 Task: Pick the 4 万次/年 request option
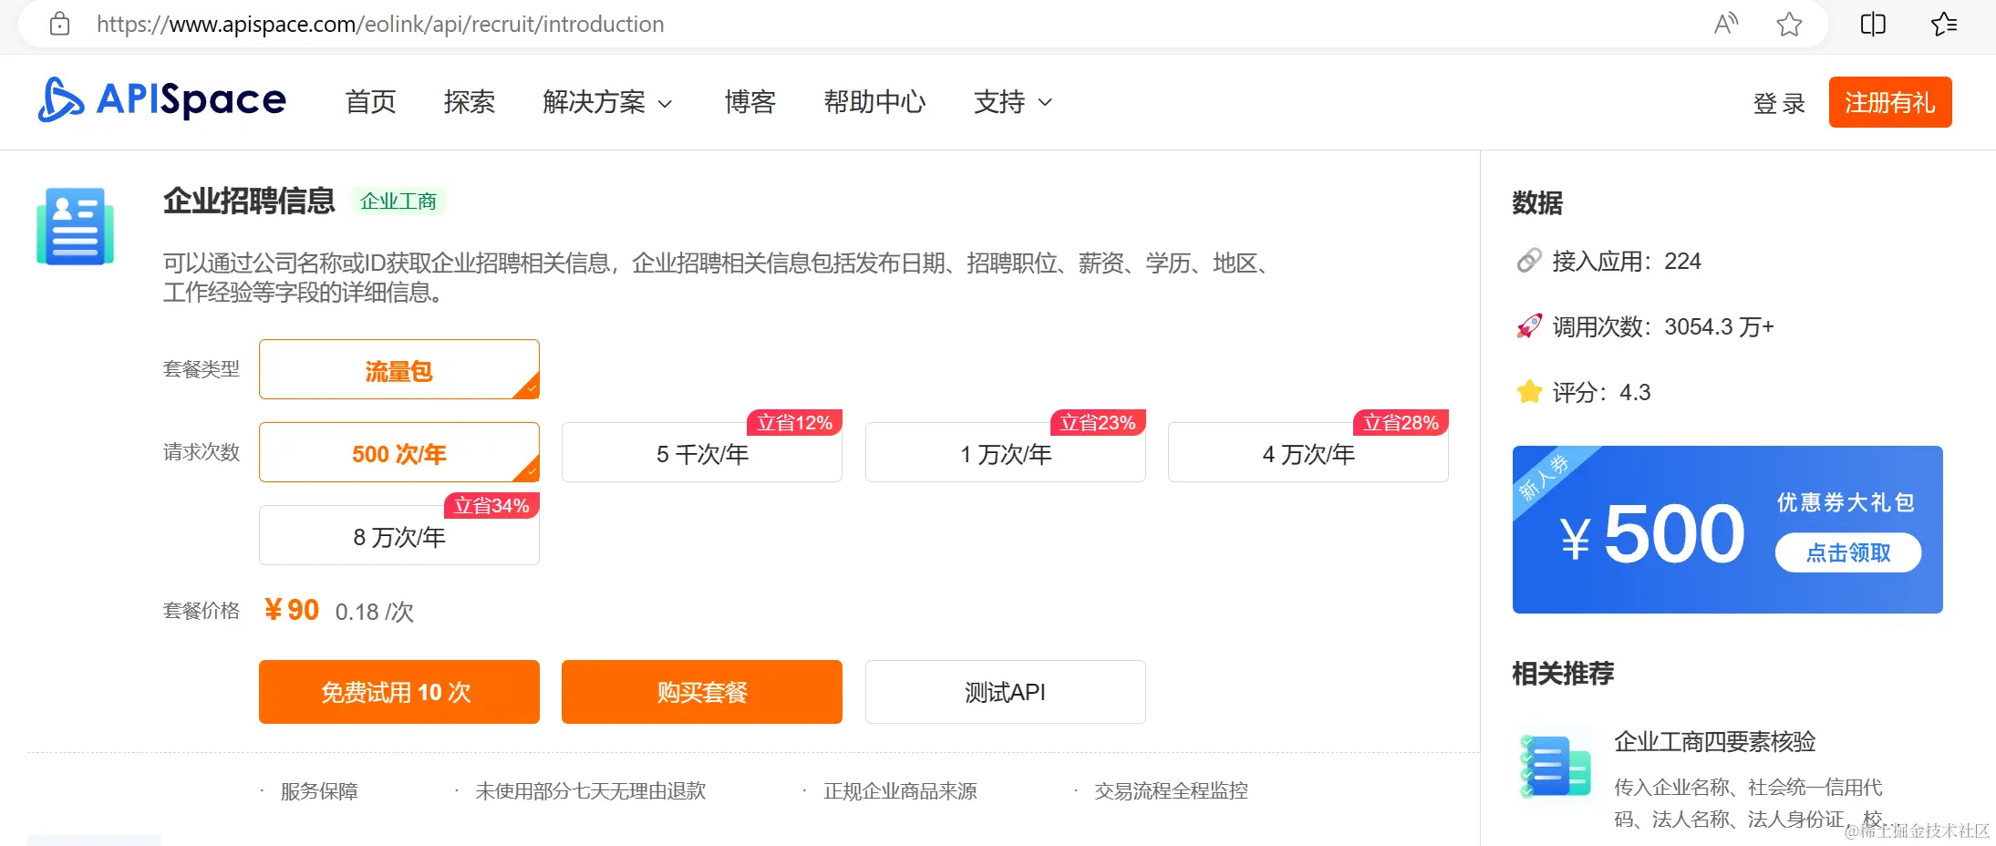pyautogui.click(x=1308, y=452)
